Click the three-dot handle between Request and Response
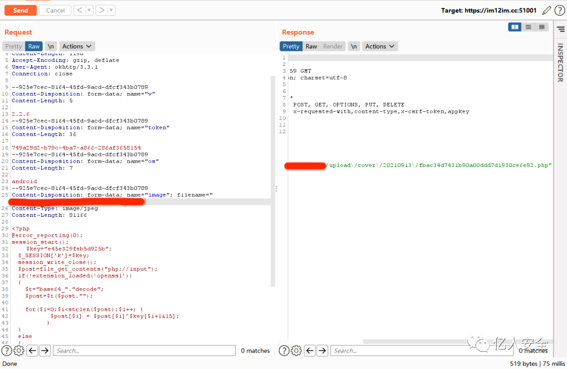 click(x=276, y=188)
